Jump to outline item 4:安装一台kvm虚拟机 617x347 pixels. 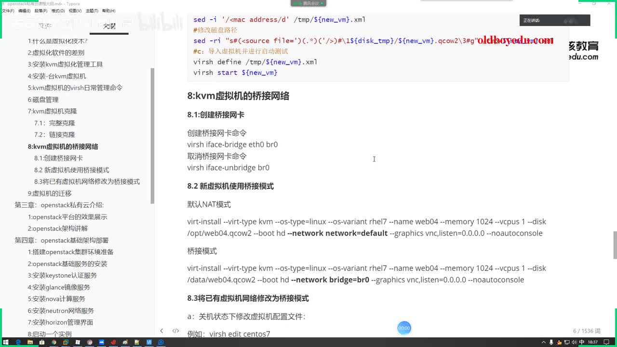click(57, 76)
